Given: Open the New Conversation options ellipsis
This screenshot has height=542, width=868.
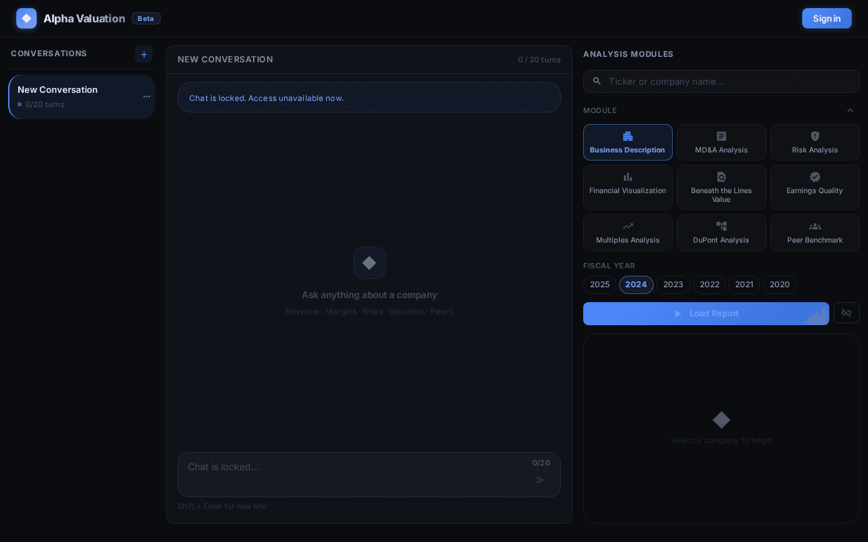Looking at the screenshot, I should pyautogui.click(x=146, y=96).
